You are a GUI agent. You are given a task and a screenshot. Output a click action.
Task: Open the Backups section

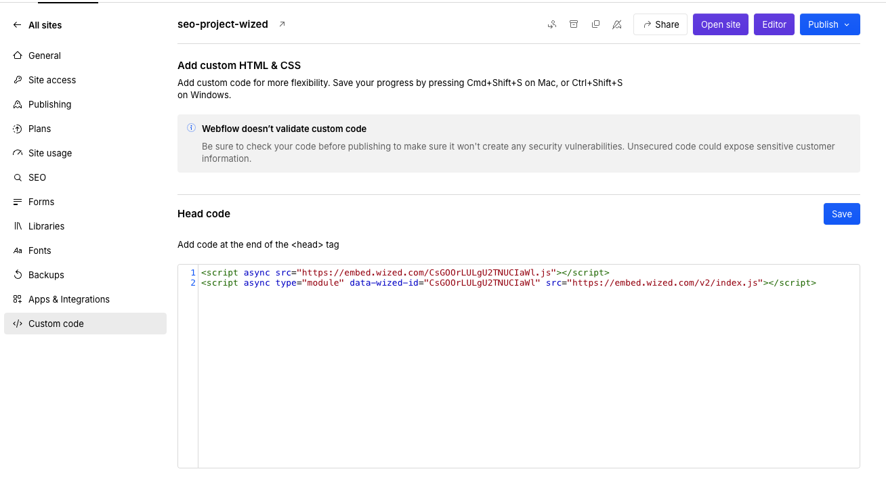point(85,275)
